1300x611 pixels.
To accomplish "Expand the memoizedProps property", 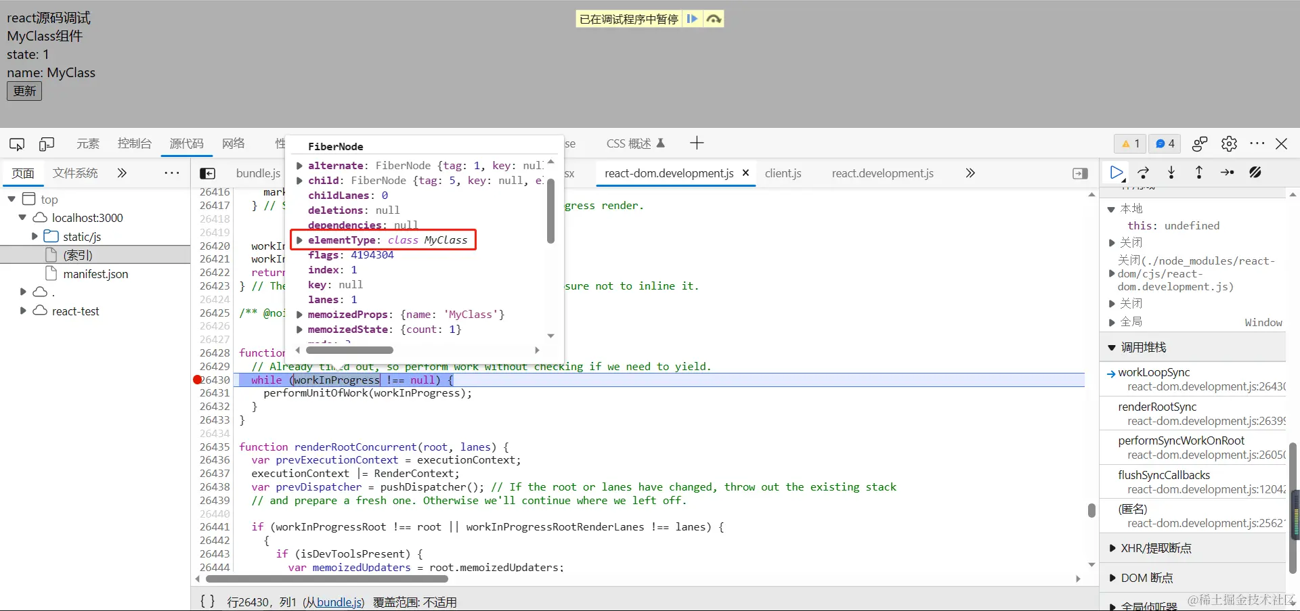I will (x=299, y=315).
